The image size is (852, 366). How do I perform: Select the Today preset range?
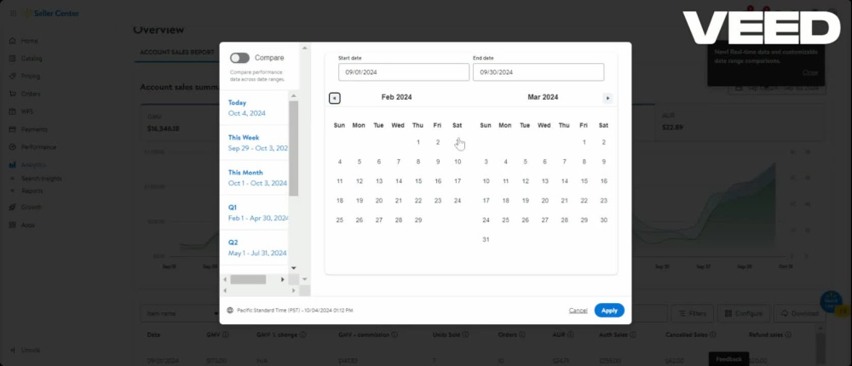(x=254, y=107)
